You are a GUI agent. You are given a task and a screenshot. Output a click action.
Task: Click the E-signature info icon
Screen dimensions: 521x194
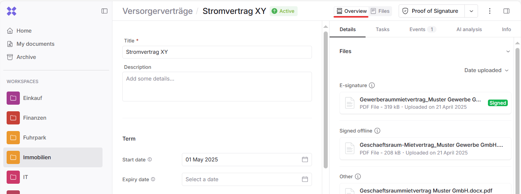point(372,85)
